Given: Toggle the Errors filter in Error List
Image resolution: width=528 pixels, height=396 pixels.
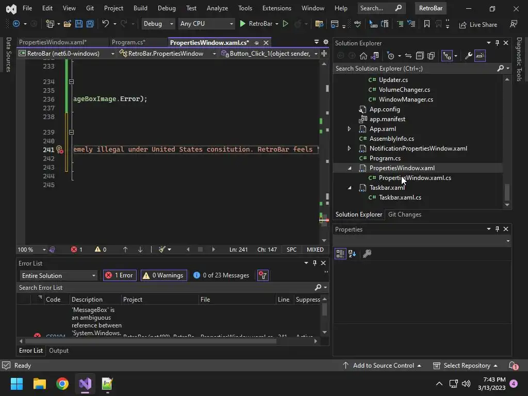Looking at the screenshot, I should (x=120, y=275).
